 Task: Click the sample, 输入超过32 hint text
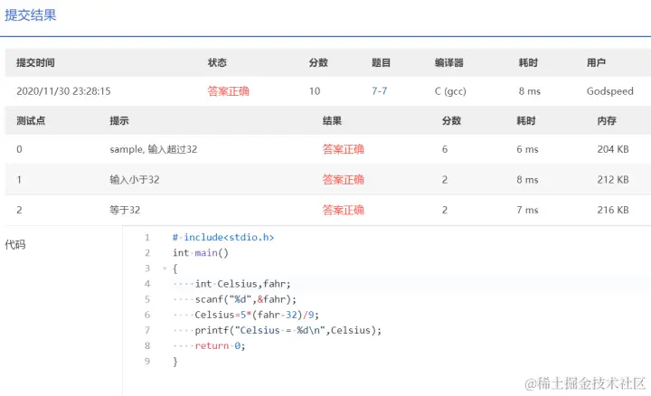click(x=153, y=149)
